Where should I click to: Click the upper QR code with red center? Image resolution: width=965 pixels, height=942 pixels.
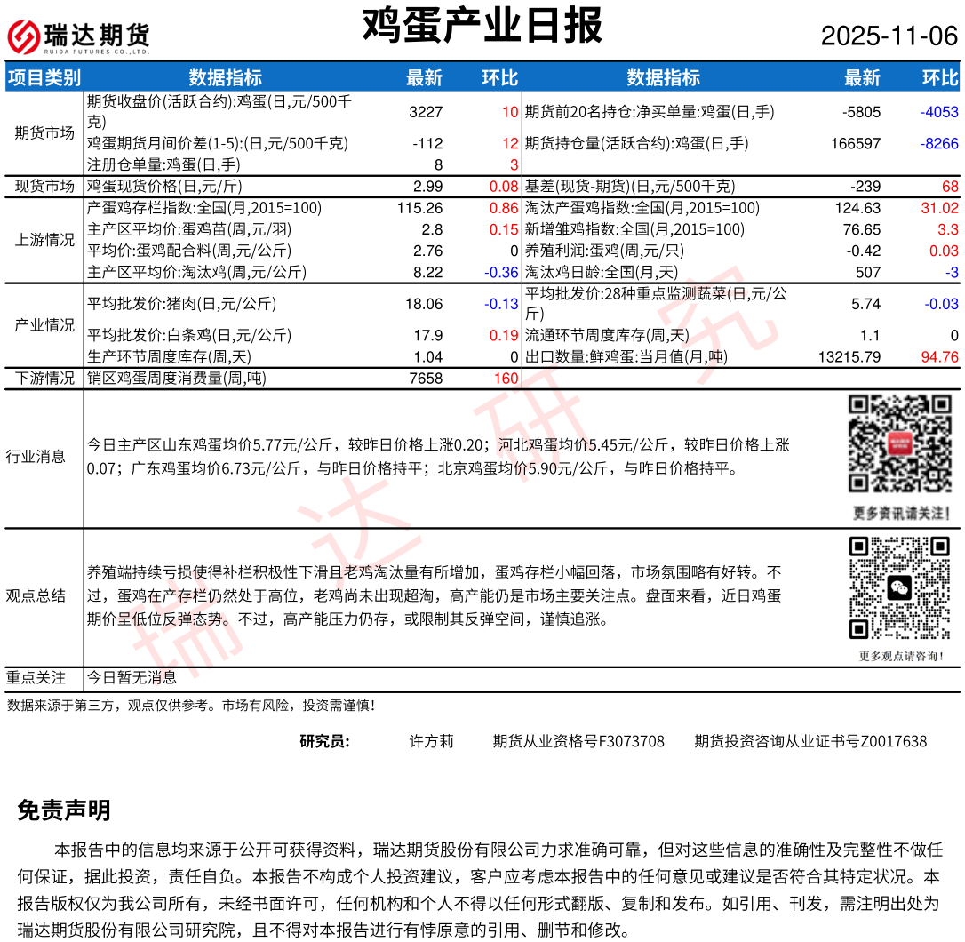point(900,444)
